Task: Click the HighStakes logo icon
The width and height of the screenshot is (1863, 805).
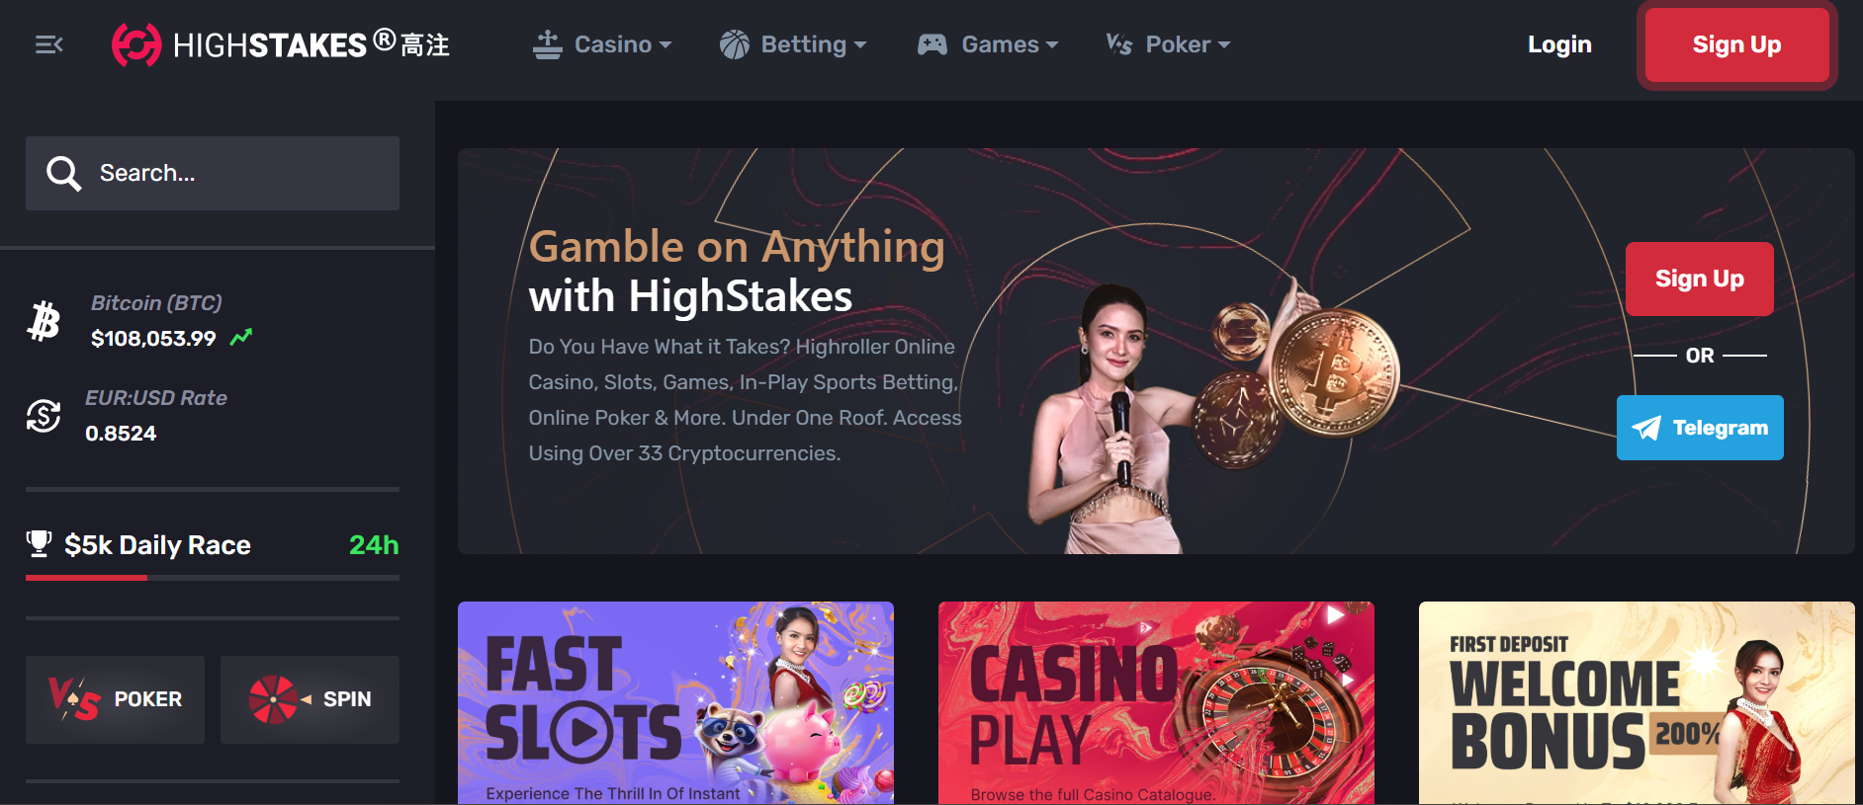Action: (136, 44)
